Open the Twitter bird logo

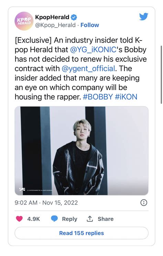pyautogui.click(x=144, y=16)
